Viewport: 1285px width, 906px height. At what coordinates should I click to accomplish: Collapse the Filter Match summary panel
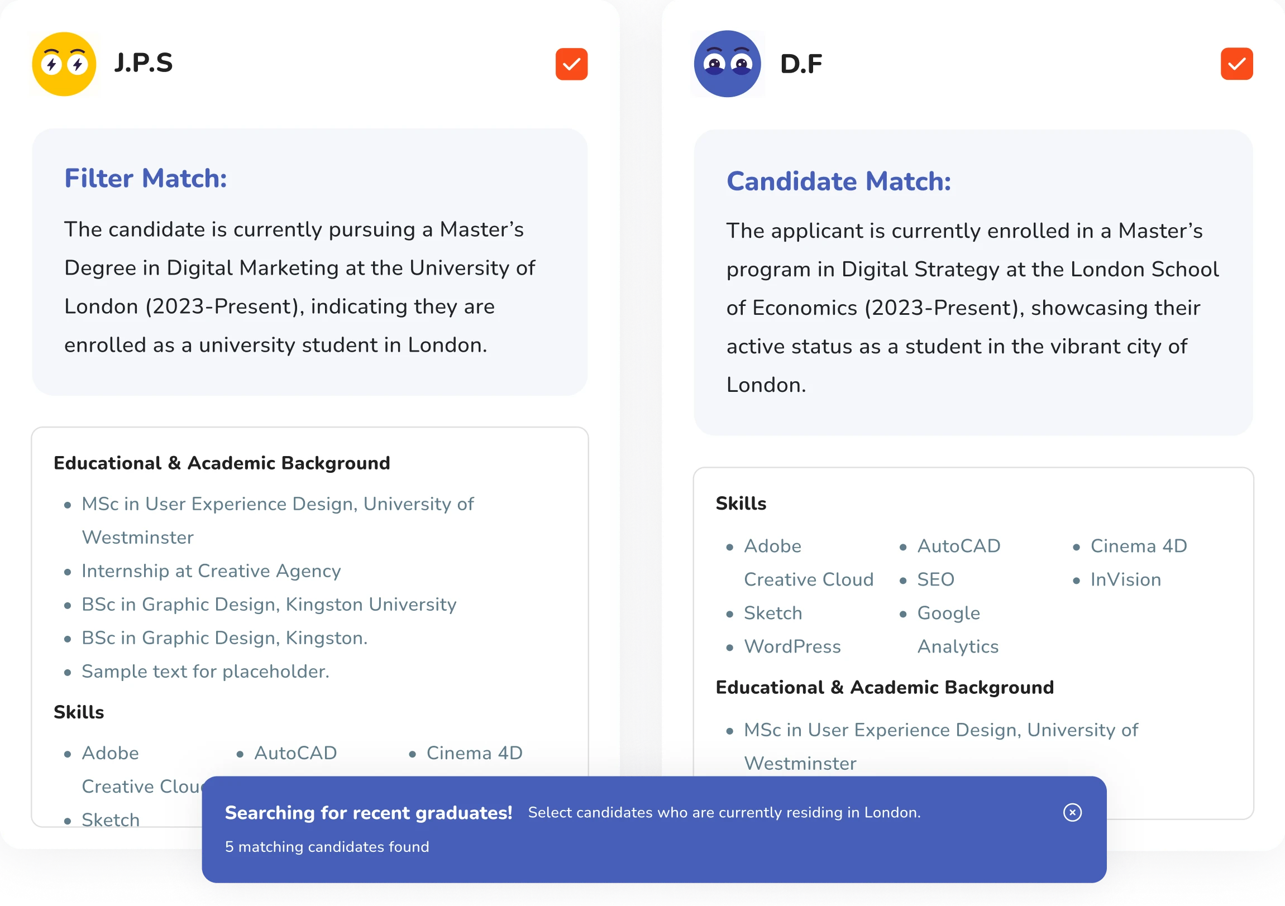(146, 178)
